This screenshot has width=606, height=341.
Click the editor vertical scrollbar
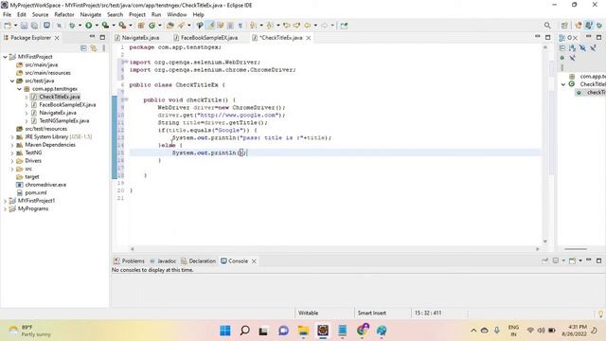[x=545, y=144]
